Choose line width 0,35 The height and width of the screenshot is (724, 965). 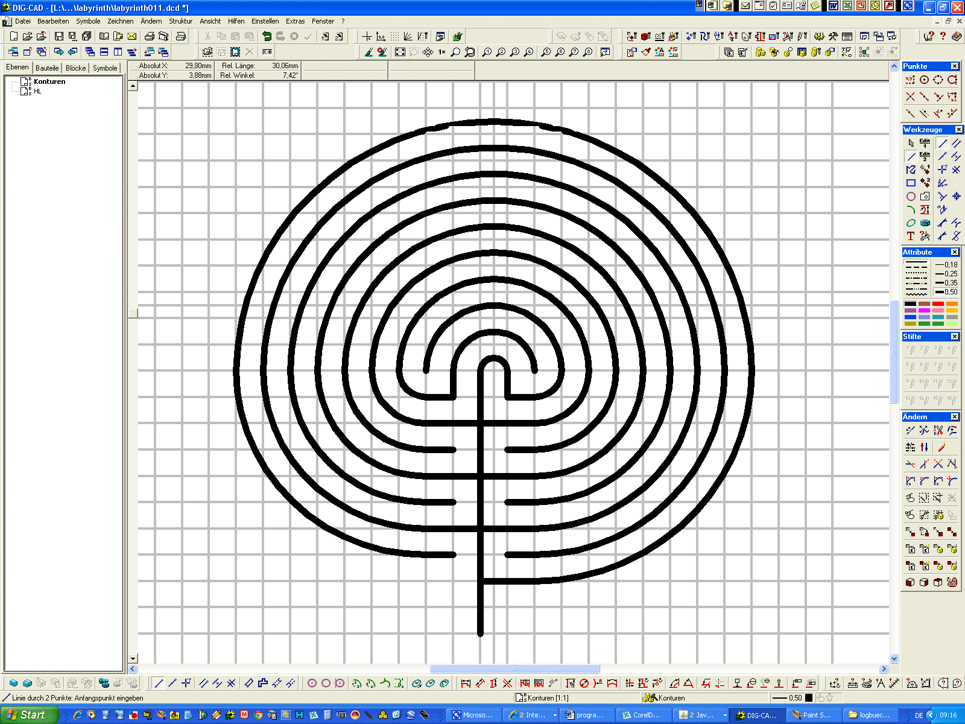946,283
